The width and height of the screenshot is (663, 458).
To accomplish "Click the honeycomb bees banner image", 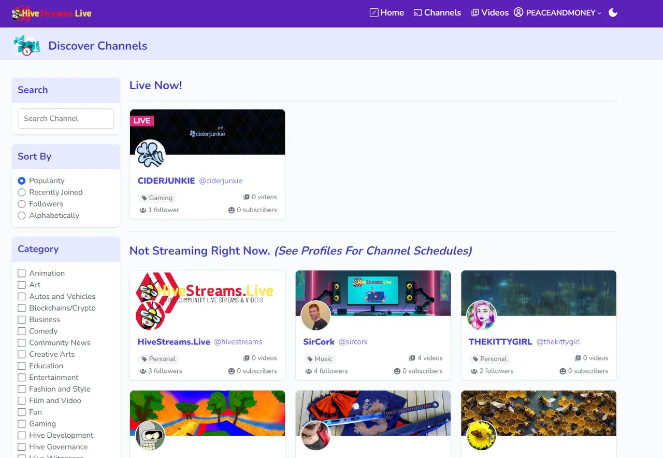I will tap(539, 413).
